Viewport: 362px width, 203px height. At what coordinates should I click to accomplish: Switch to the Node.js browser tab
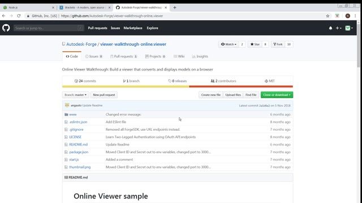(x=28, y=7)
